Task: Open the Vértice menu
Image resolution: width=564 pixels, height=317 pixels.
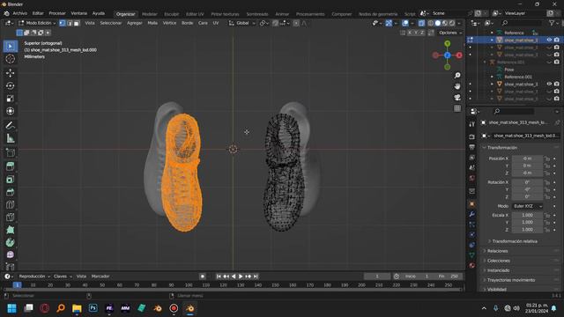Action: [x=169, y=23]
